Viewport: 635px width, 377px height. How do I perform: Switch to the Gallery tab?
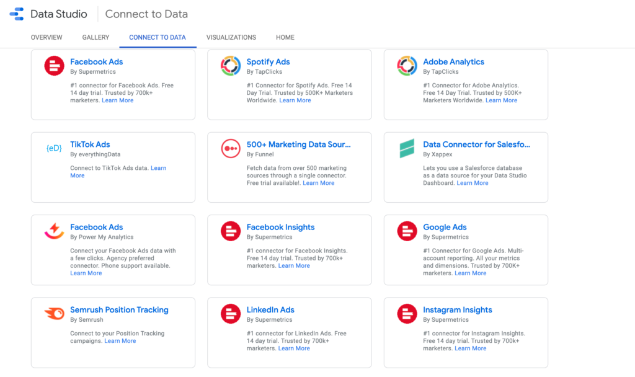(95, 37)
